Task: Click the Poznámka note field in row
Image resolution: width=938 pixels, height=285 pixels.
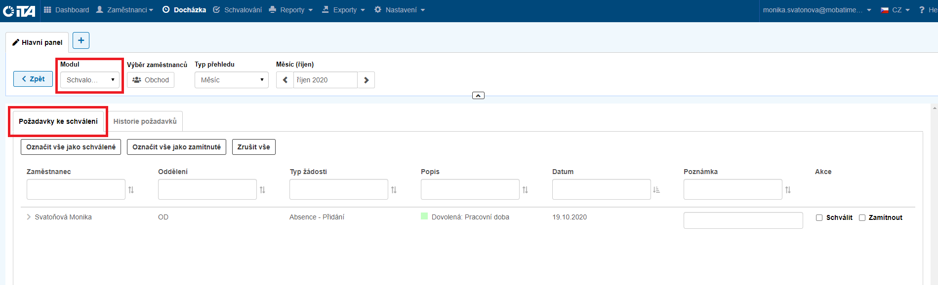Action: pyautogui.click(x=743, y=220)
